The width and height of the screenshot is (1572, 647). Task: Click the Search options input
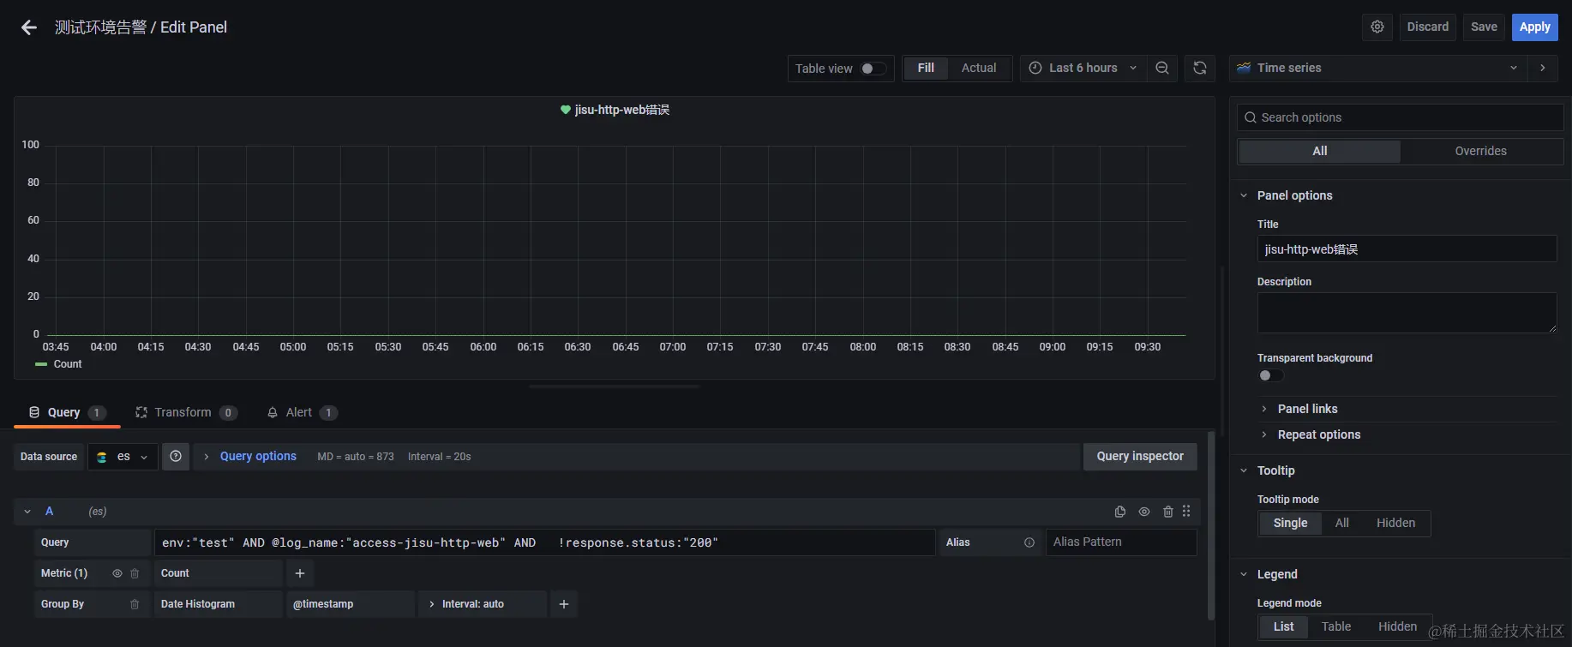pos(1401,117)
